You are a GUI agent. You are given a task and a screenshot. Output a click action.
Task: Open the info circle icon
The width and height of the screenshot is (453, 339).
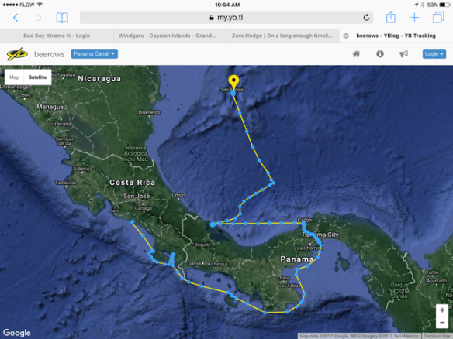point(380,54)
